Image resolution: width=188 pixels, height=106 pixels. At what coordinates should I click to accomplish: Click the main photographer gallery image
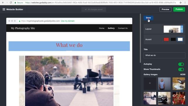(69, 81)
